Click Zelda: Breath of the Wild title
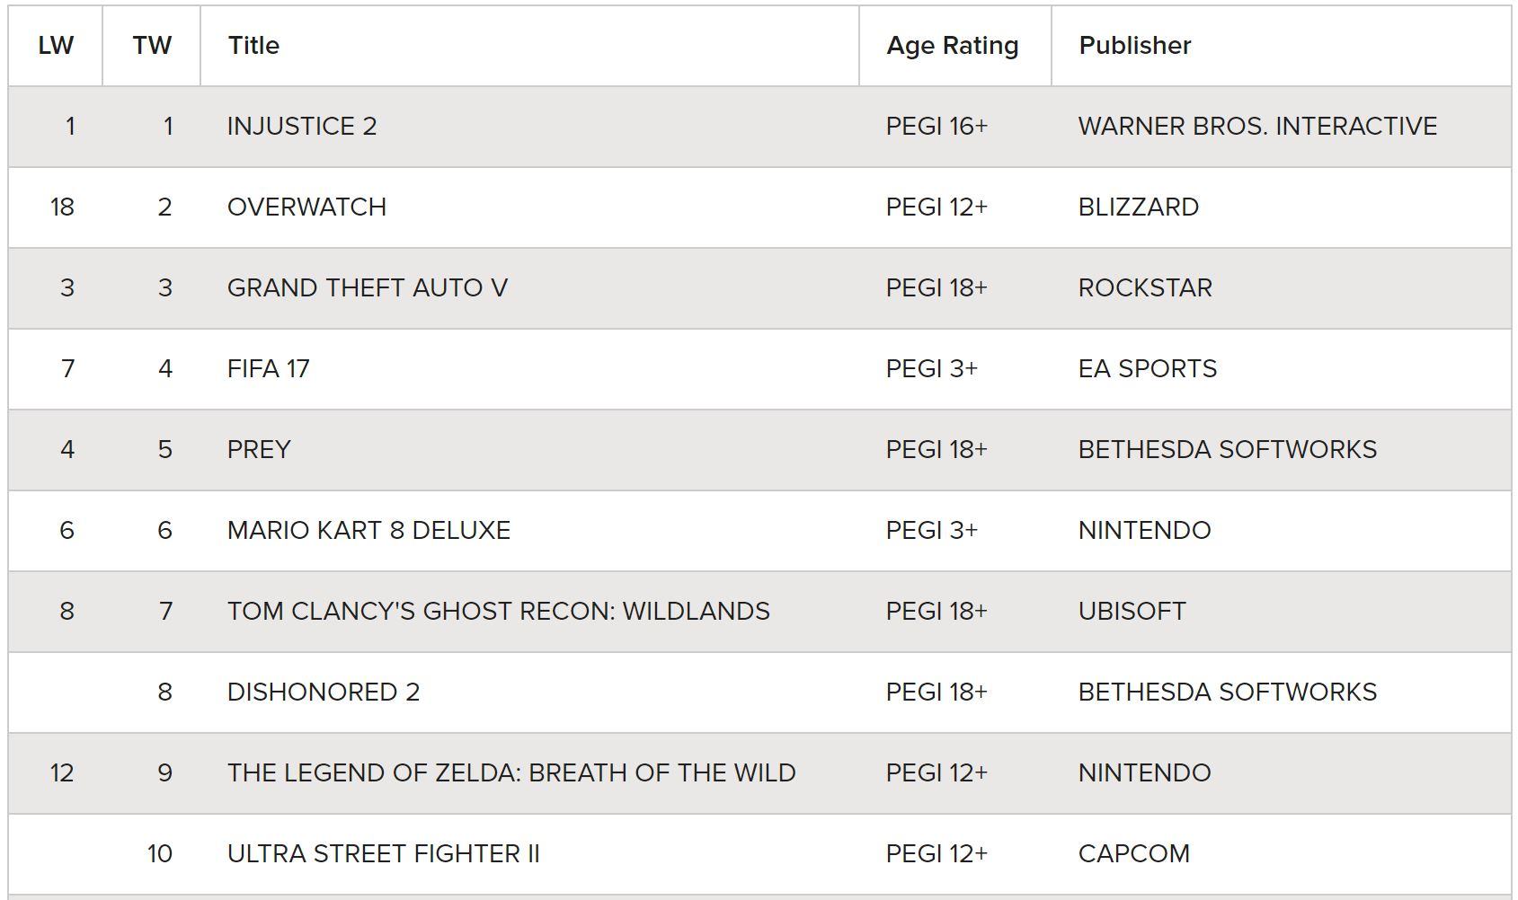 point(511,773)
